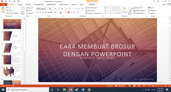171x92 pixels.
Task: Justify the paragraph text
Action: [74, 12]
